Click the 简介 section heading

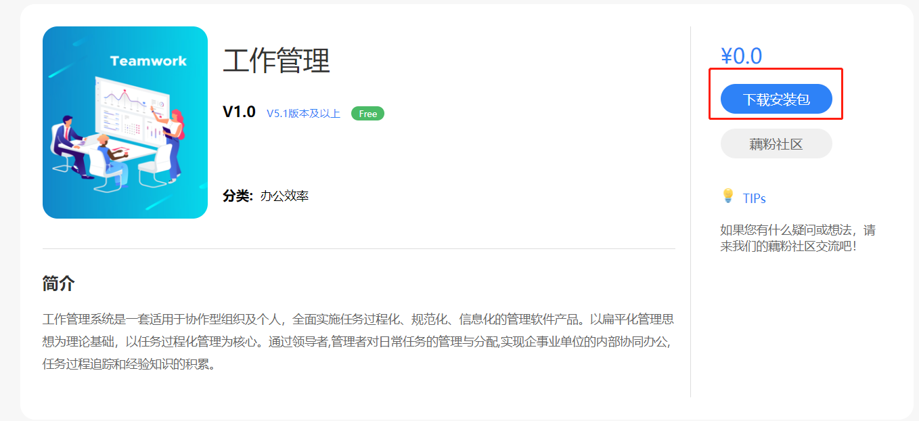58,284
